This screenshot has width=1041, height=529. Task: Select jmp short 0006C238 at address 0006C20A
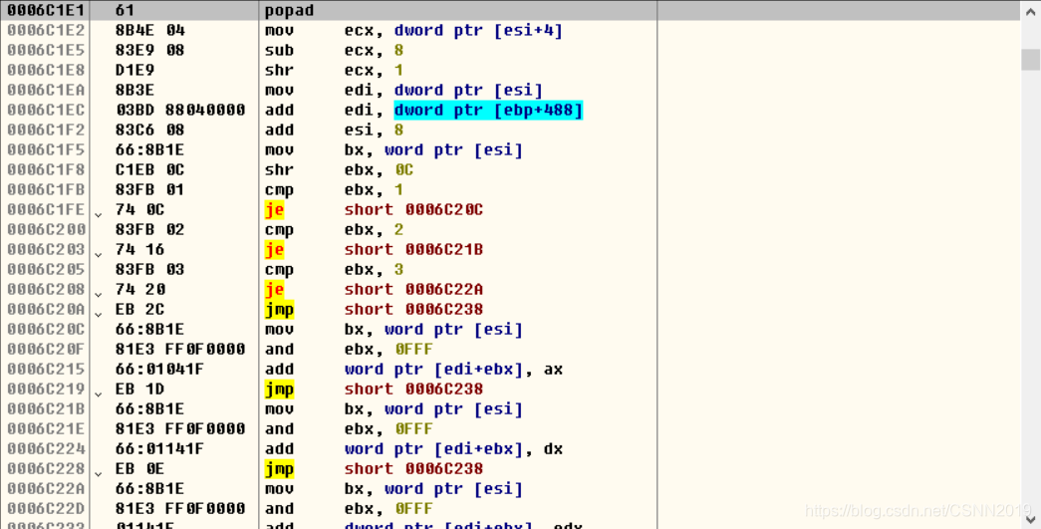tap(374, 309)
